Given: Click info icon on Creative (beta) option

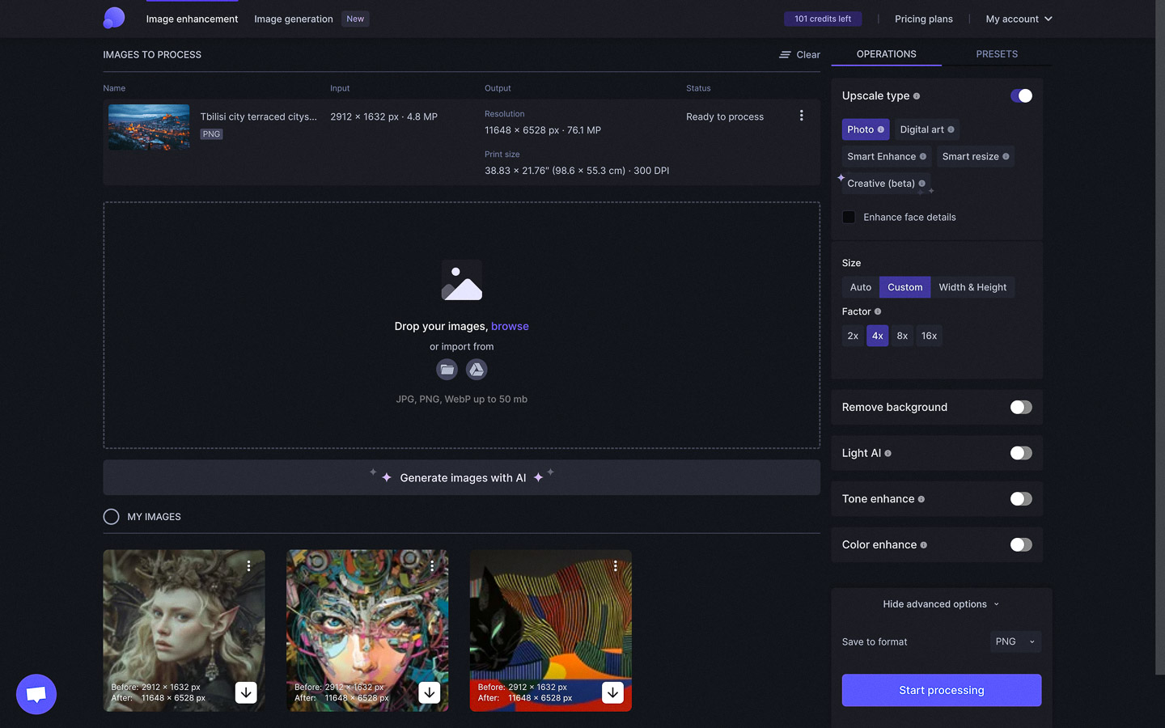Looking at the screenshot, I should pyautogui.click(x=922, y=184).
